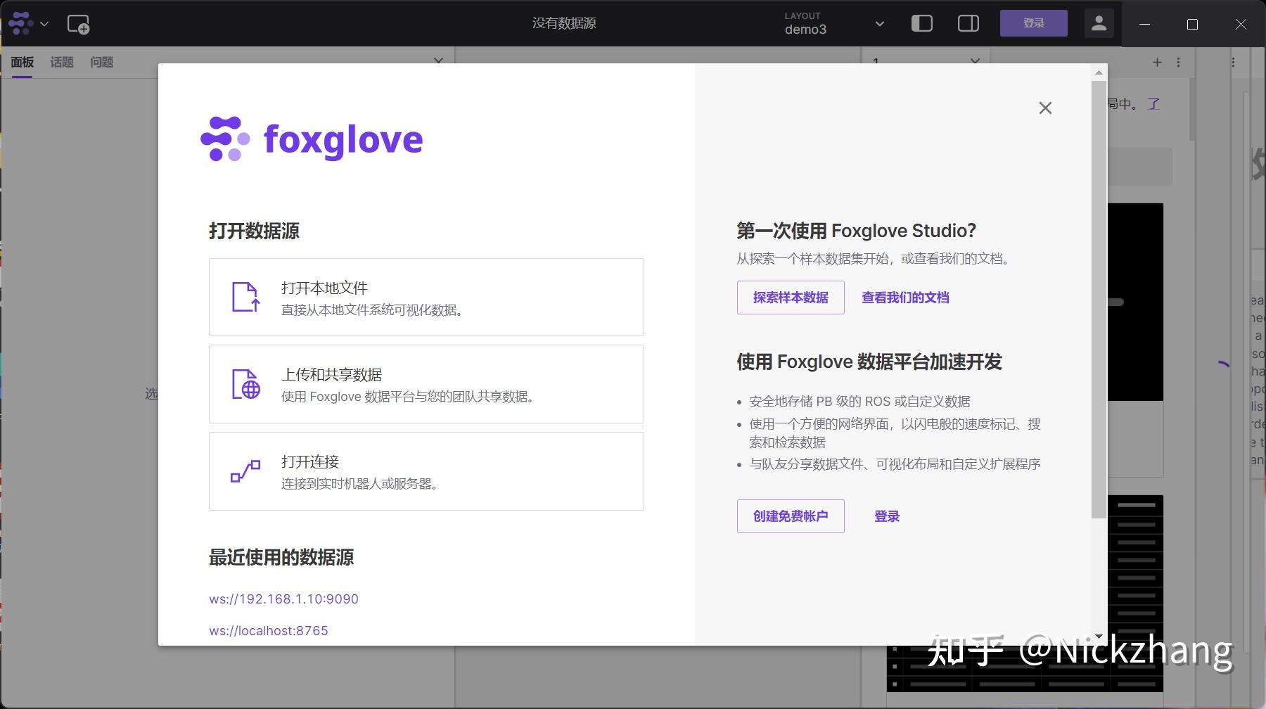Click the add panel plus icon

click(1157, 62)
